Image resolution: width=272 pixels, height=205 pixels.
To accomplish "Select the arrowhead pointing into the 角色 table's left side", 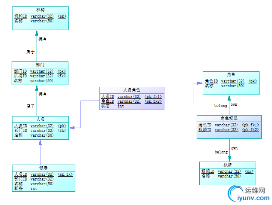I will [200, 83].
